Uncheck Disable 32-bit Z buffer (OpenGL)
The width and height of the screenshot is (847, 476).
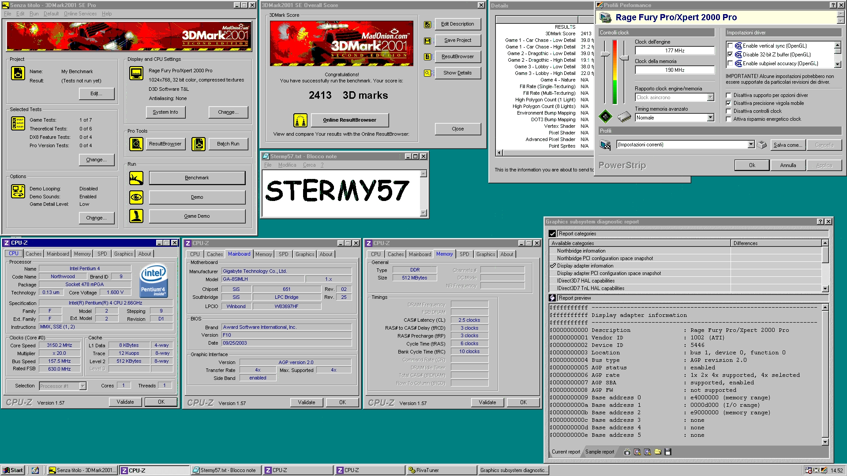[x=730, y=55]
